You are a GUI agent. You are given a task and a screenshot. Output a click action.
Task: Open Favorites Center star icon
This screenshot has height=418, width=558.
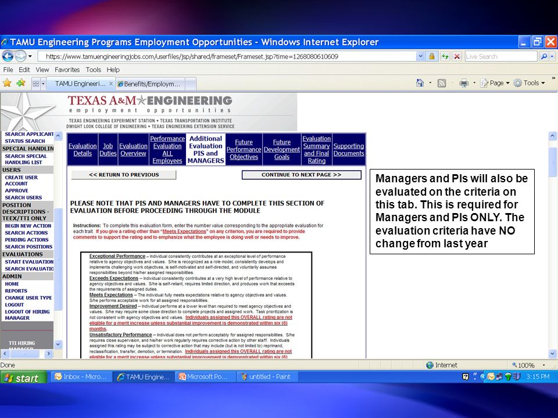pos(7,83)
